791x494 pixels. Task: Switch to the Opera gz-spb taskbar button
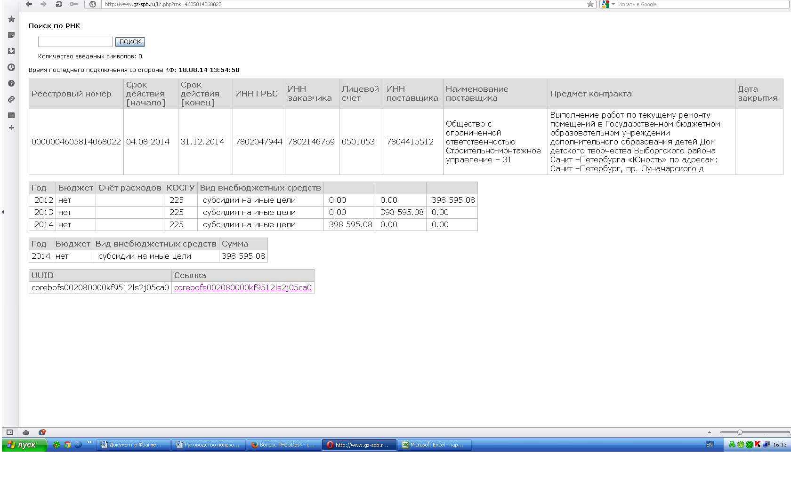359,445
